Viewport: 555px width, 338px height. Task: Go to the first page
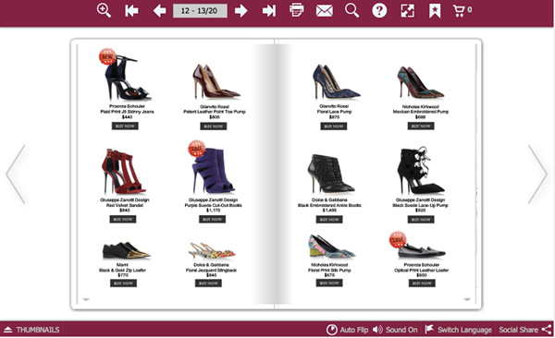coord(131,10)
